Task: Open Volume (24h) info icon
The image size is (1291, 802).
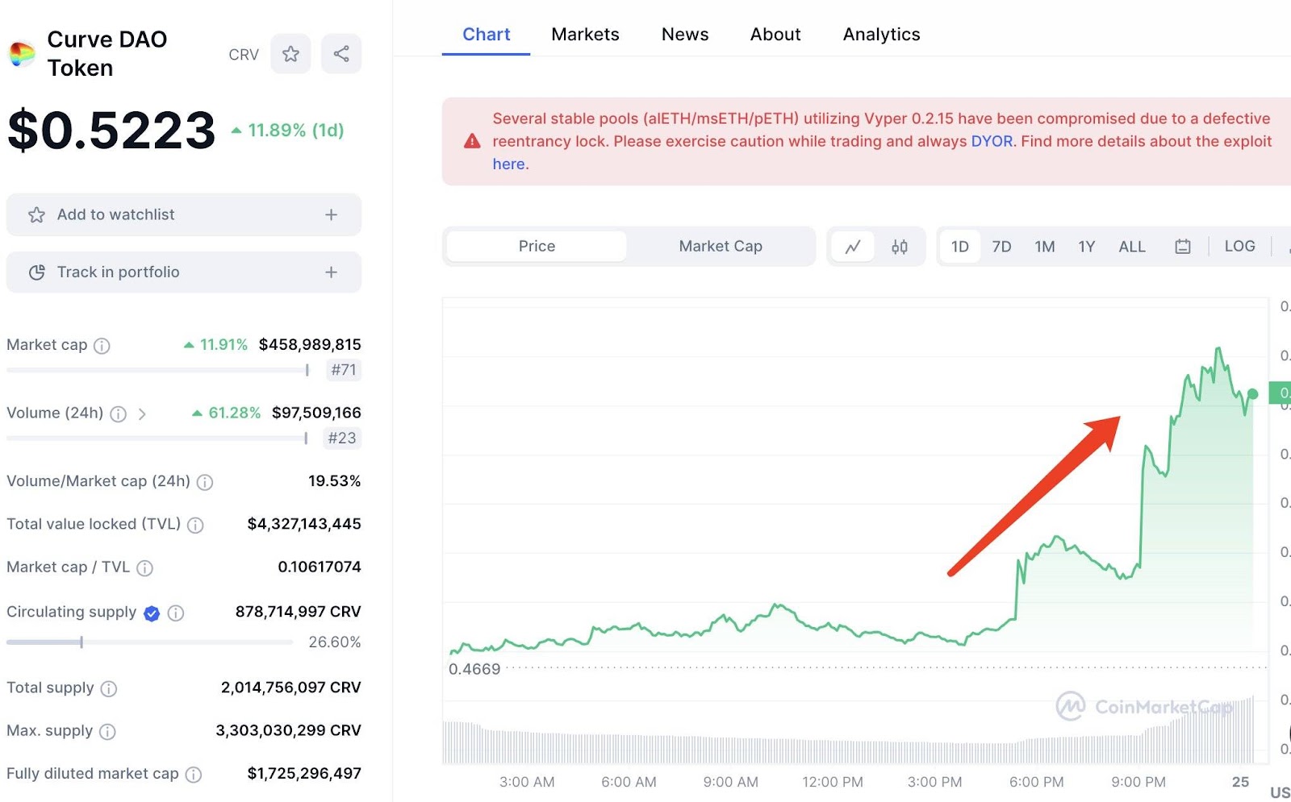Action: [118, 414]
